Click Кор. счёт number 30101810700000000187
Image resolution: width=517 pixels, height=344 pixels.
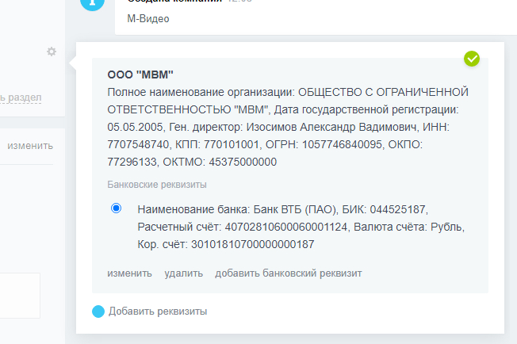coord(253,244)
